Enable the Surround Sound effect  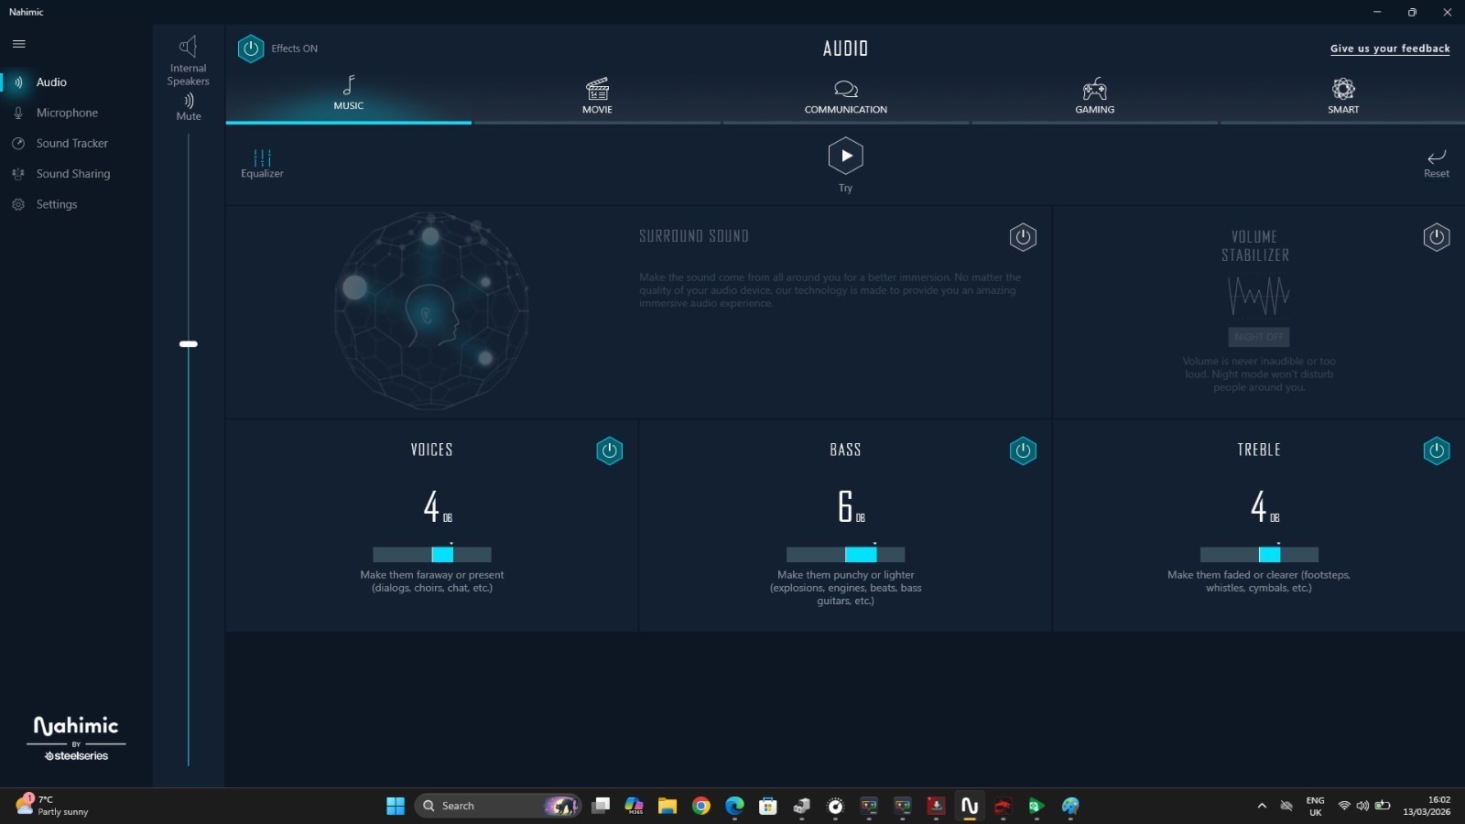click(x=1023, y=237)
